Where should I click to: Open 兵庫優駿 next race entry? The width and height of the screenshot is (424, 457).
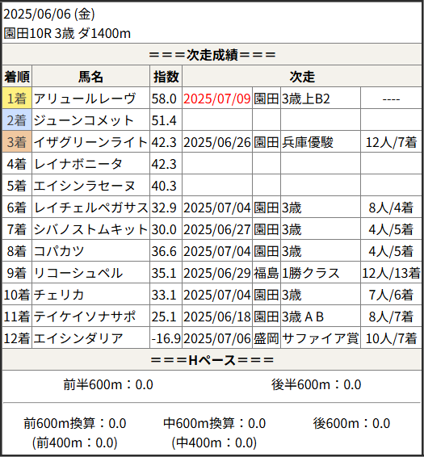pos(308,142)
